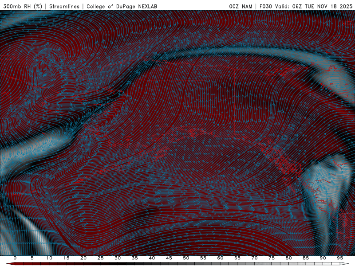Click the colorbar tick label "40"
This screenshot has width=355, height=266.
click(x=152, y=258)
